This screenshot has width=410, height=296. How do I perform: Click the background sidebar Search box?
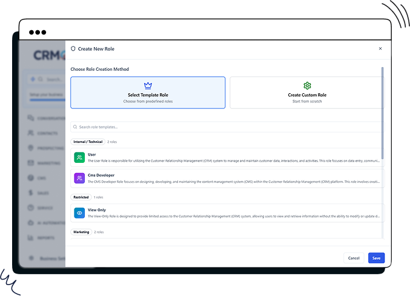(x=47, y=79)
